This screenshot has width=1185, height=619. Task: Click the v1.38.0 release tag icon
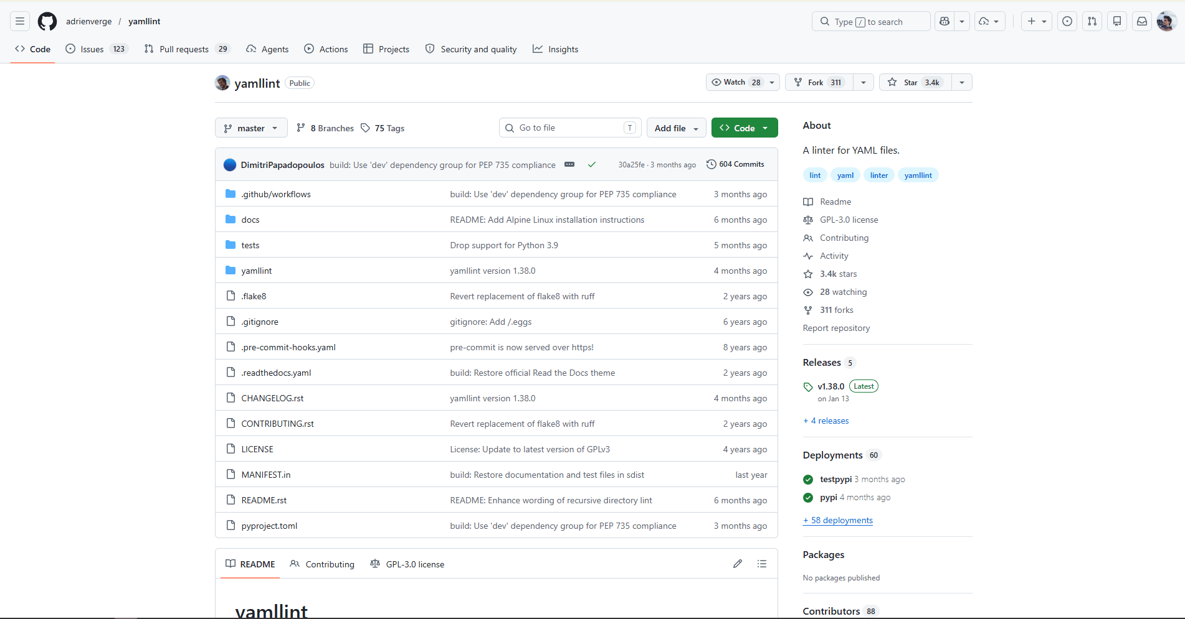click(x=808, y=387)
